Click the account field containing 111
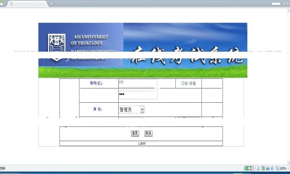Viewport: 290px width, 174px height. [138, 84]
